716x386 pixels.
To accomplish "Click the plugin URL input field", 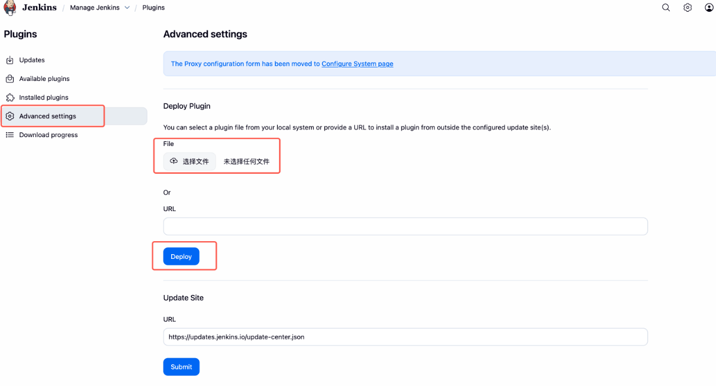I will click(405, 226).
